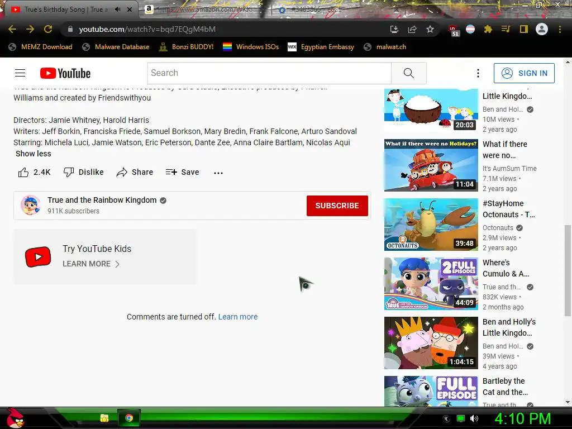The image size is (572, 429).
Task: Open the Where's Cumulo video title
Action: coord(506,268)
